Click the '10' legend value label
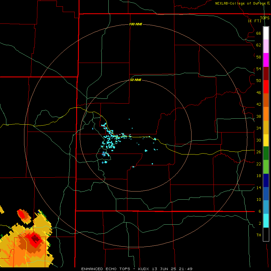 (259, 199)
